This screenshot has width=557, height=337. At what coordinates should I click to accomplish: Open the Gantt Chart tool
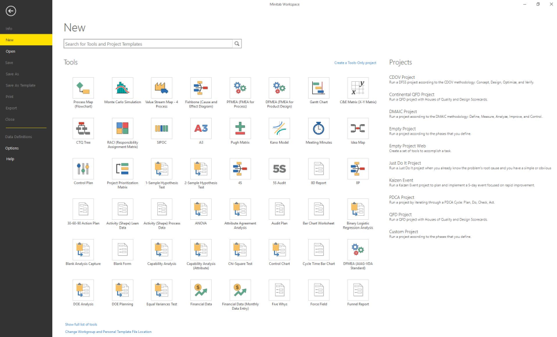[x=319, y=89]
